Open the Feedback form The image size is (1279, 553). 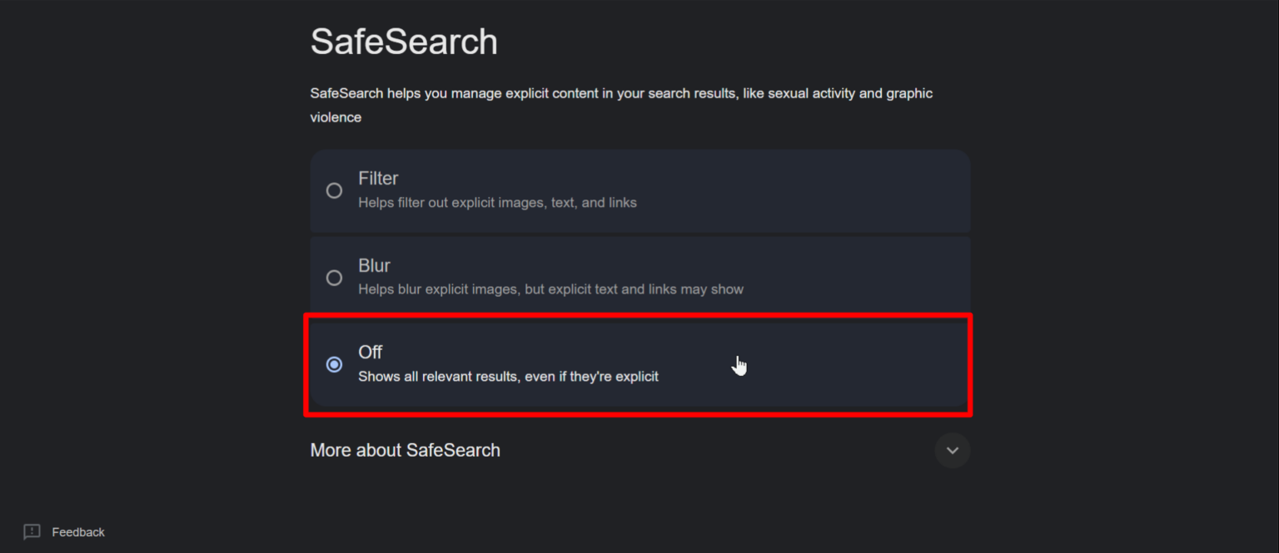(x=62, y=531)
